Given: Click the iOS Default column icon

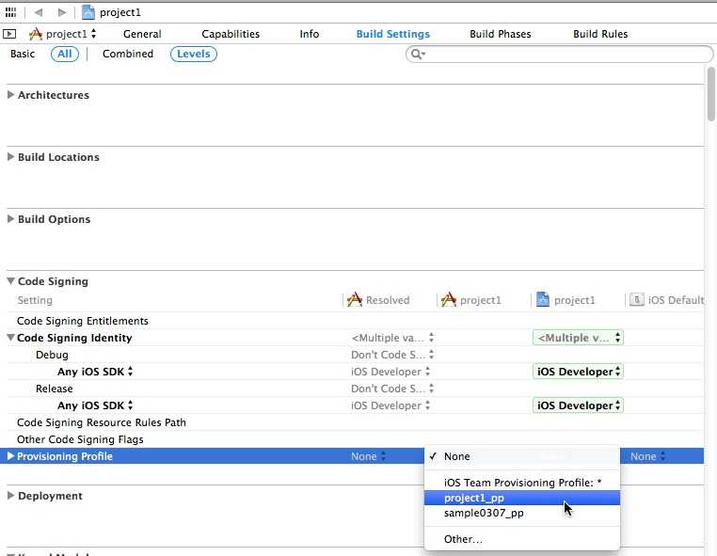Looking at the screenshot, I should pos(636,300).
